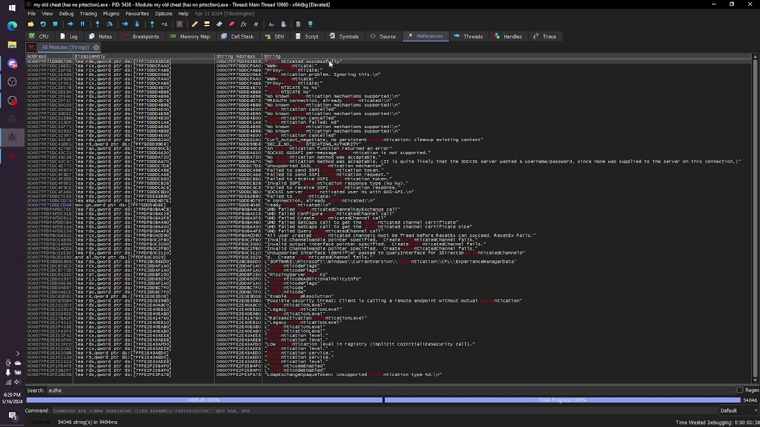Run the program with the arrow icon
This screenshot has width=760, height=427.
70,24
